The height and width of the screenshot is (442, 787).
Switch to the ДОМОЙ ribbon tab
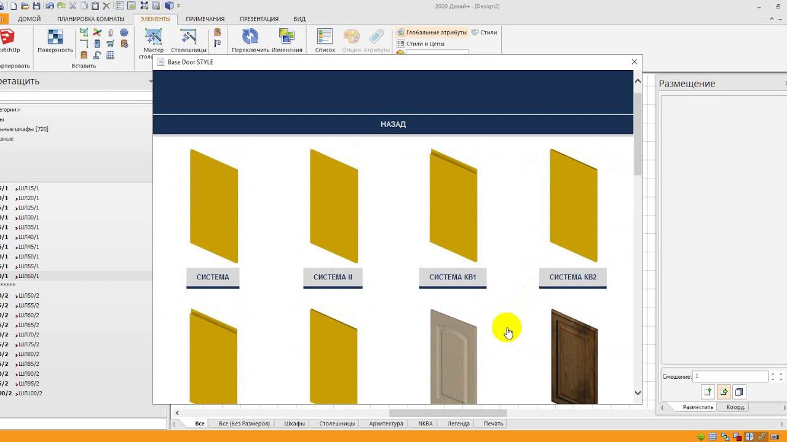click(30, 19)
